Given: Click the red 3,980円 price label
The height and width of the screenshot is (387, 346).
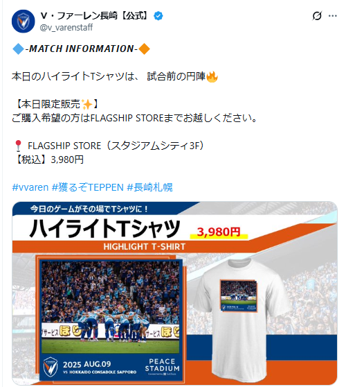Looking at the screenshot, I should [x=219, y=232].
